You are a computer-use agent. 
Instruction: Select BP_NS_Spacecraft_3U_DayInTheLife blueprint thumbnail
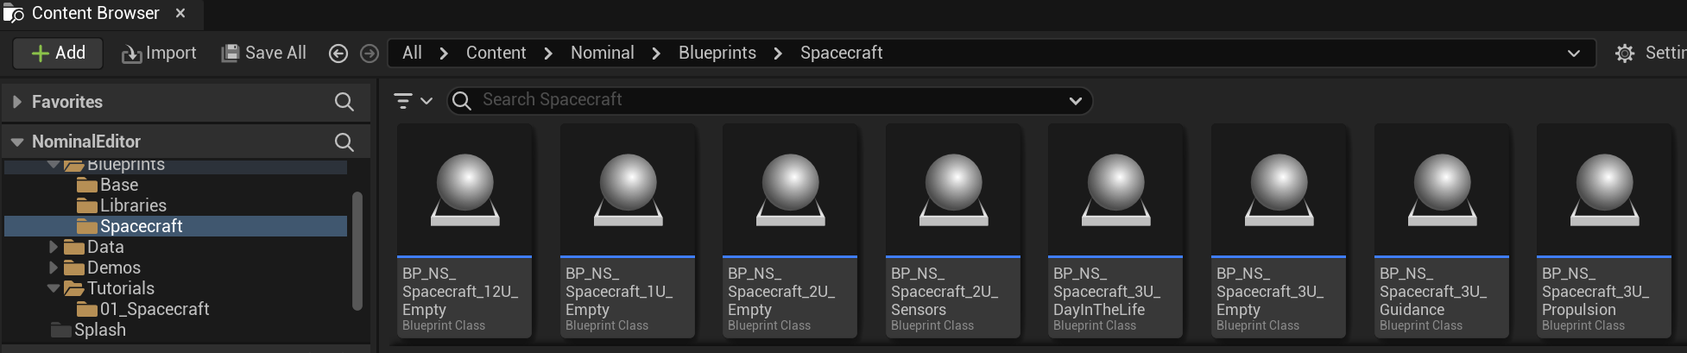(1115, 190)
